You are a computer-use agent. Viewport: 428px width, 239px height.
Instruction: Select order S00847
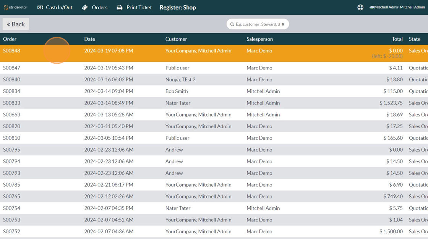point(214,68)
